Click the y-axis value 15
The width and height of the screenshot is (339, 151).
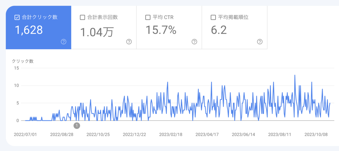click(16, 68)
